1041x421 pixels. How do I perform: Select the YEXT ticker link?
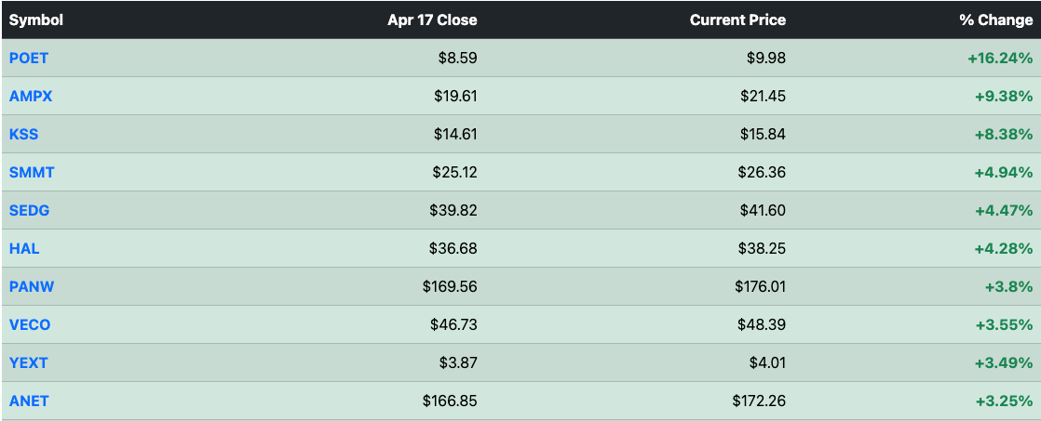29,362
